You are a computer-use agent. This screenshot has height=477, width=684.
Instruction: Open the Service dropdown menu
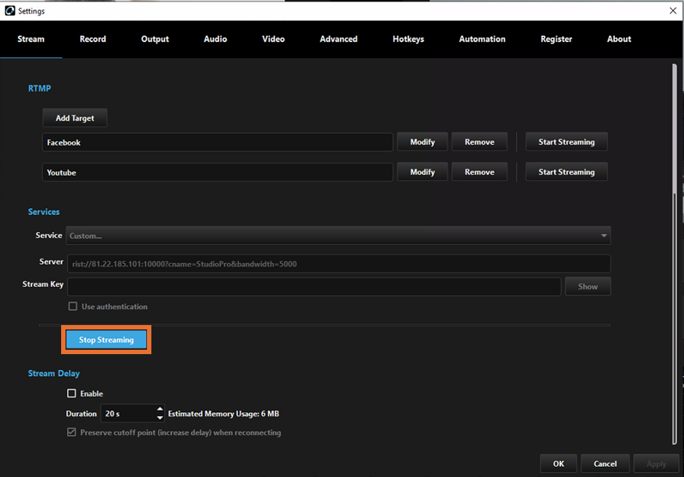tap(603, 235)
